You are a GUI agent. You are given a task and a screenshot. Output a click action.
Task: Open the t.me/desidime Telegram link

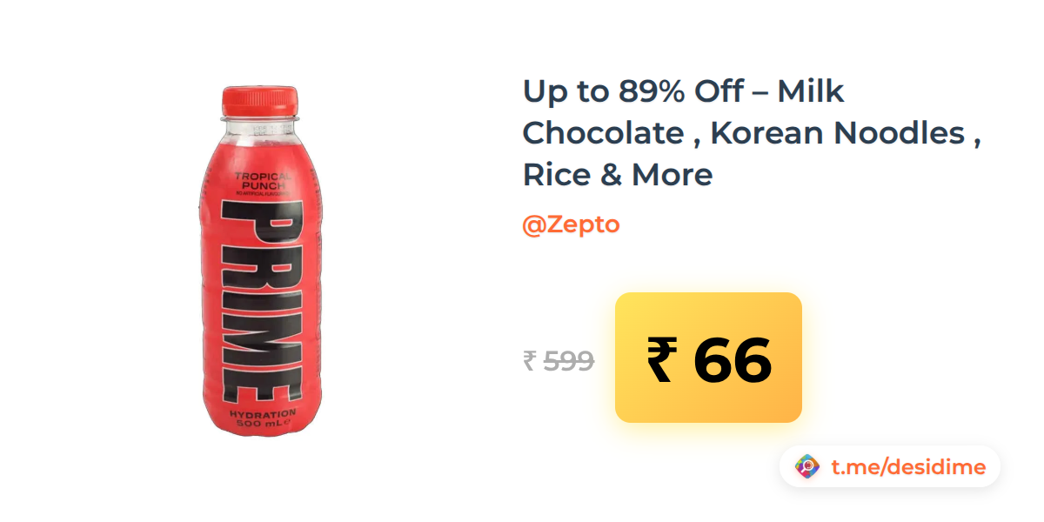click(908, 467)
